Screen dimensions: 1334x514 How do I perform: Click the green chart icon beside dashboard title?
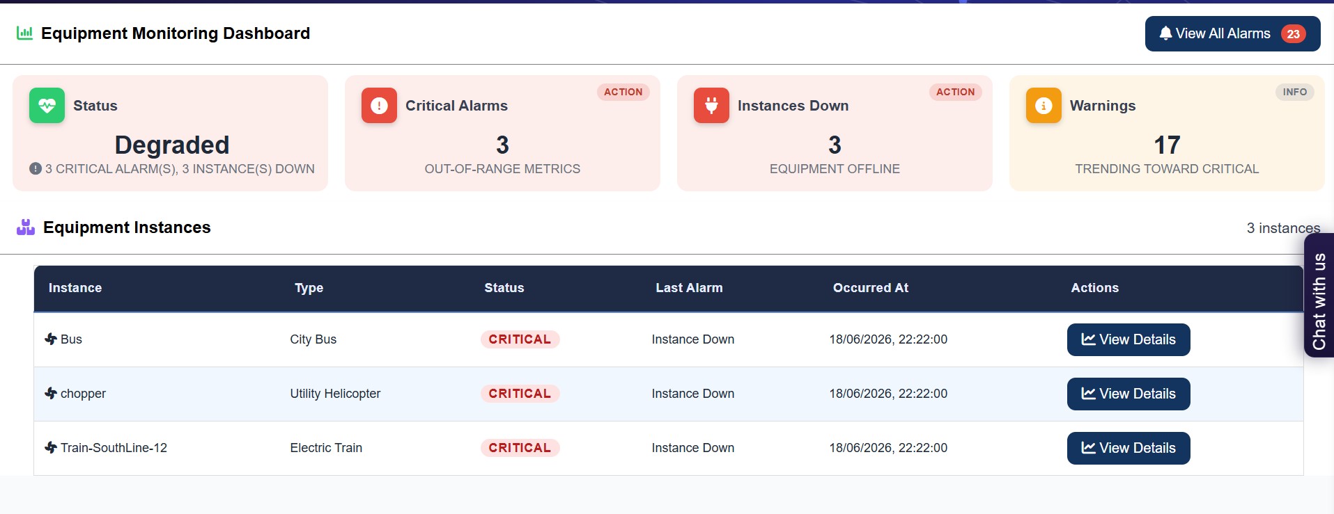pos(24,33)
